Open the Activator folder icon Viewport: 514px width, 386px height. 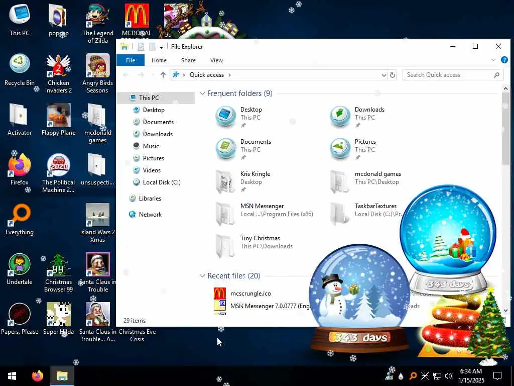coord(20,119)
